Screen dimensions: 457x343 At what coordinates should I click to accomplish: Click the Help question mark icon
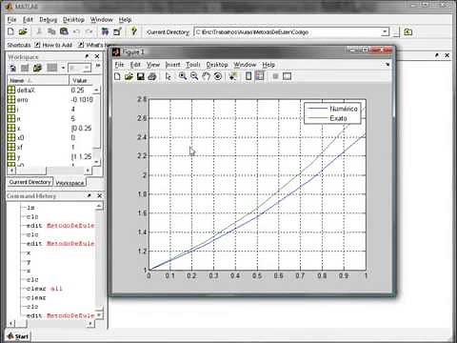(134, 31)
